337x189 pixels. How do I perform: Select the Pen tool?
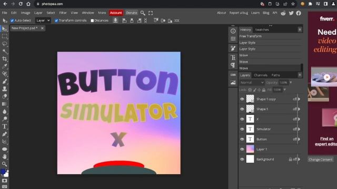5,134
